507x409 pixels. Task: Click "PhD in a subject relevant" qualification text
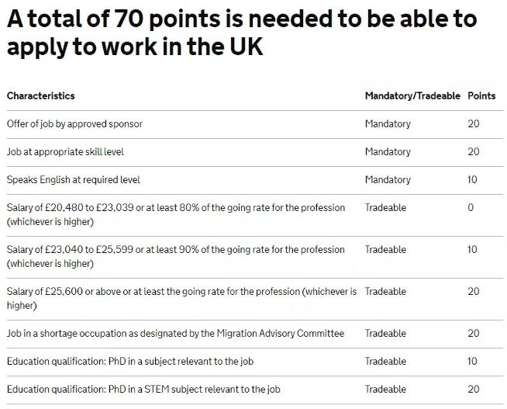(x=130, y=362)
